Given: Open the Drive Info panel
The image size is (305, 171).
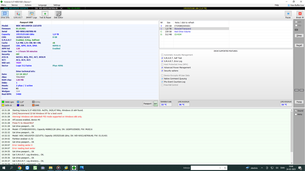Looking at the screenshot, I should pyautogui.click(x=5, y=15).
